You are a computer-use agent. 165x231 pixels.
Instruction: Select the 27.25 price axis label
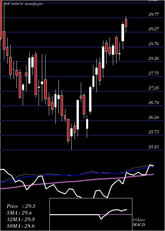point(154,88)
